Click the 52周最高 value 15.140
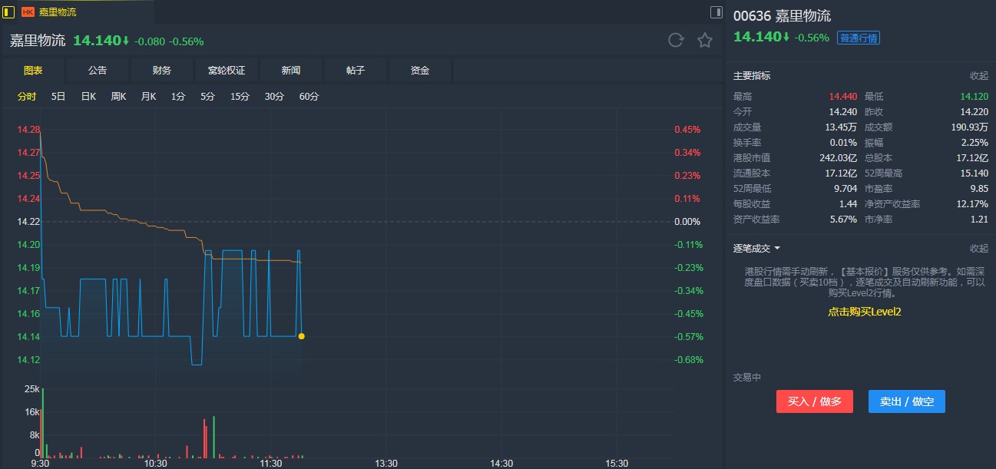996x469 pixels. click(x=974, y=173)
